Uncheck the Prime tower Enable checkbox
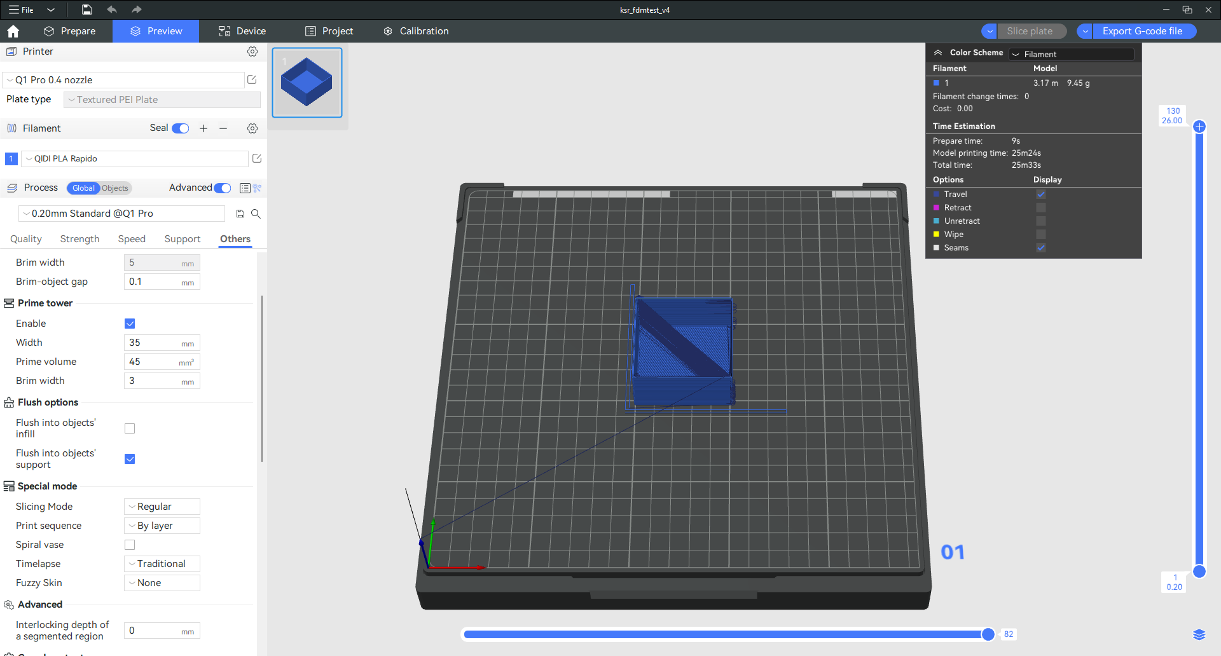This screenshot has height=656, width=1221. pyautogui.click(x=130, y=324)
